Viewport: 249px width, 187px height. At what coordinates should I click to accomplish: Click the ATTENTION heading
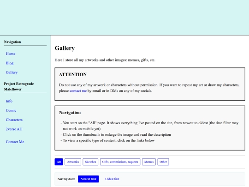73,74
